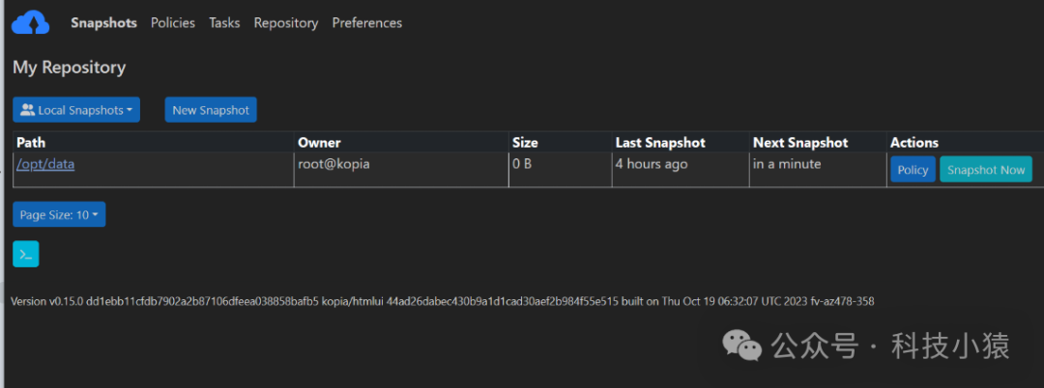Open the Snapshots tab
This screenshot has width=1044, height=388.
point(103,22)
